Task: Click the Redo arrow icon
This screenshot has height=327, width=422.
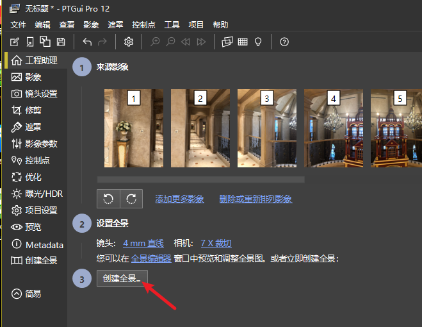Action: pos(102,42)
